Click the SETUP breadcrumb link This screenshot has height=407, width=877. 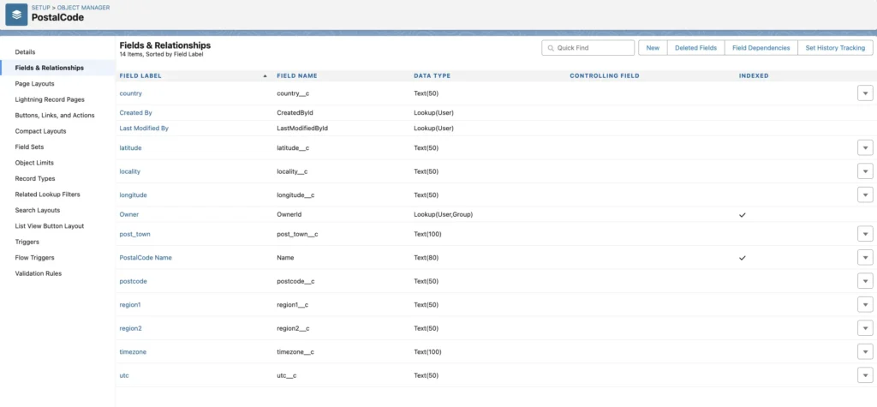click(x=41, y=8)
